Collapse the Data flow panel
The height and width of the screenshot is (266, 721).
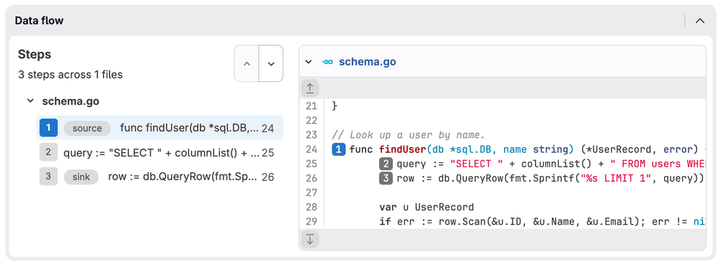pyautogui.click(x=700, y=21)
